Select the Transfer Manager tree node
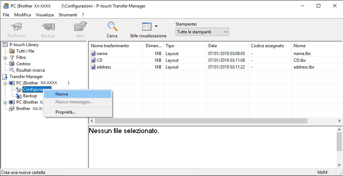 26,77
